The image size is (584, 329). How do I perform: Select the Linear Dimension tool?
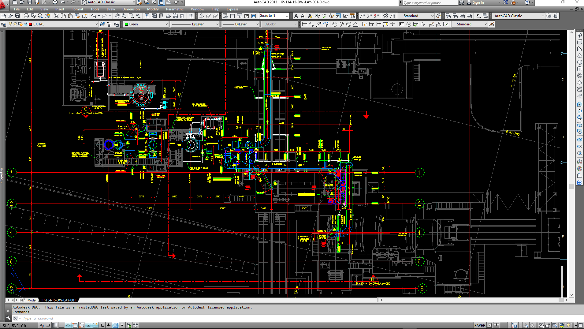pos(304,24)
